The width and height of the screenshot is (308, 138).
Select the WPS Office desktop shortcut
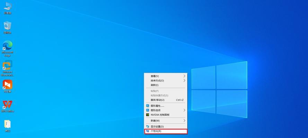click(x=8, y=107)
